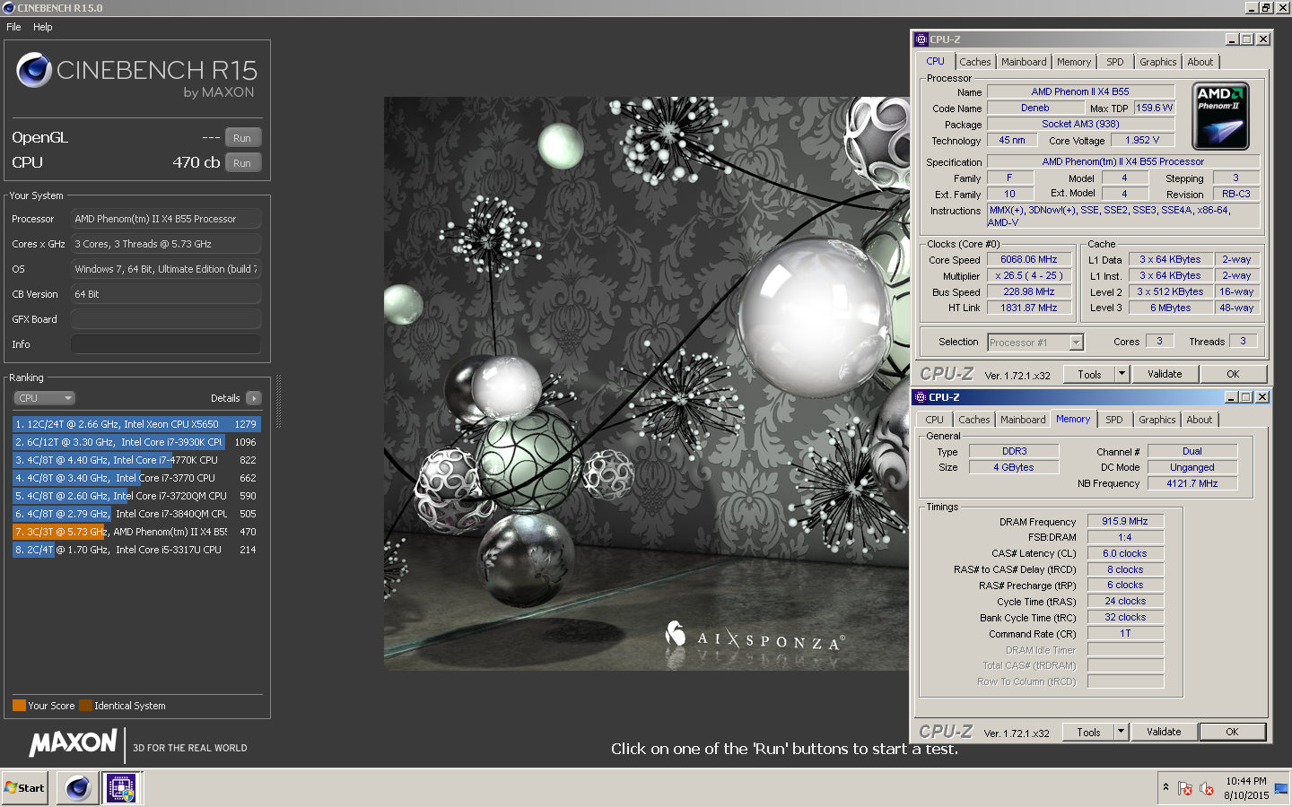Select ranking row Intel Core i7-4770K
The width and height of the screenshot is (1292, 807).
point(136,460)
